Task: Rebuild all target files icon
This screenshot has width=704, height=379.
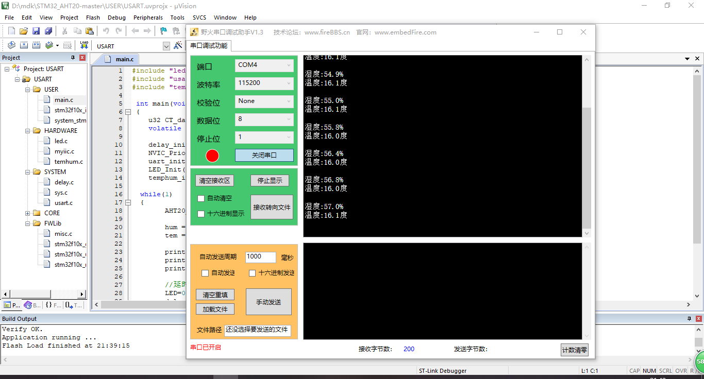Action: 36,45
